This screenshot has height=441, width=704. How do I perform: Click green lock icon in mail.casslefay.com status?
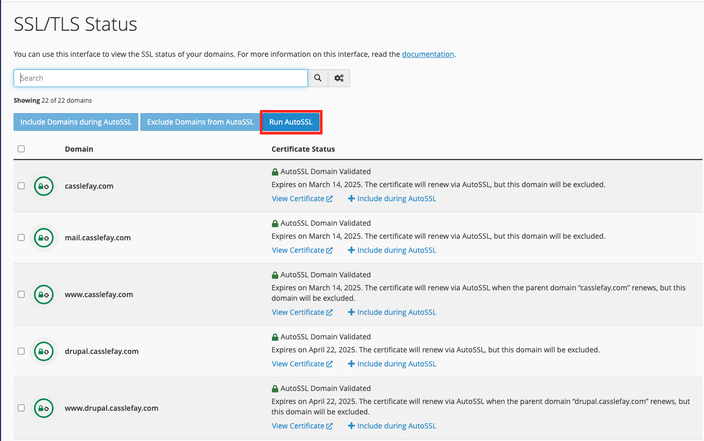pyautogui.click(x=275, y=223)
